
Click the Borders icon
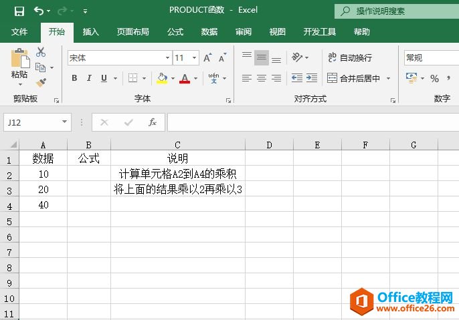tap(132, 78)
